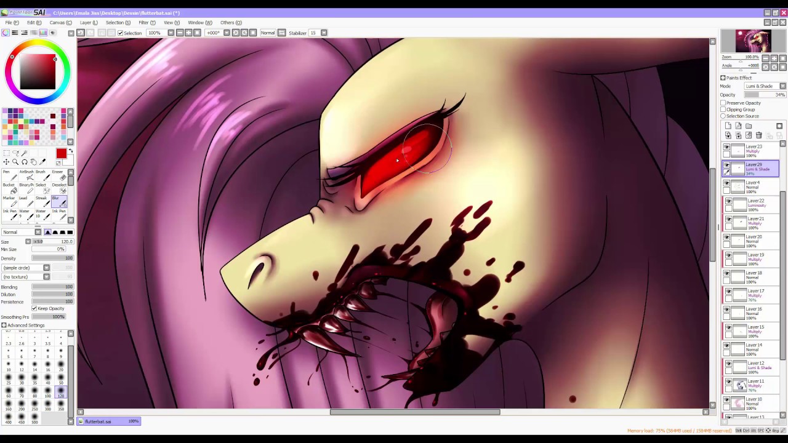Image resolution: width=788 pixels, height=443 pixels.
Task: Enable Clipping Group checkbox
Action: (x=723, y=110)
